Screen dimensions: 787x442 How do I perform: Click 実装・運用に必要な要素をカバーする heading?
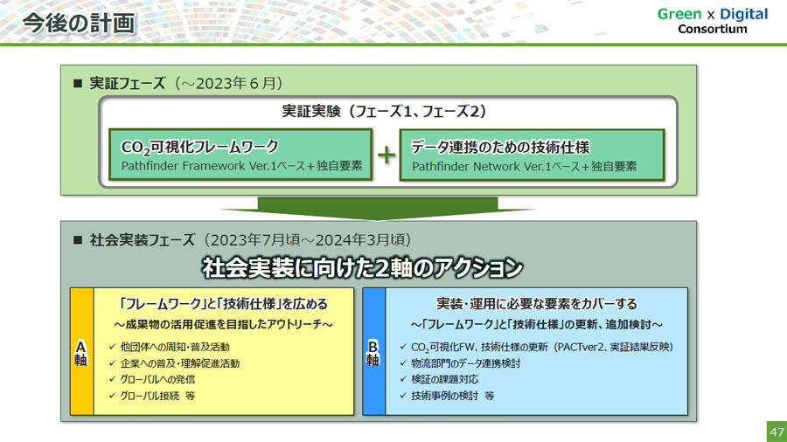coord(537,304)
